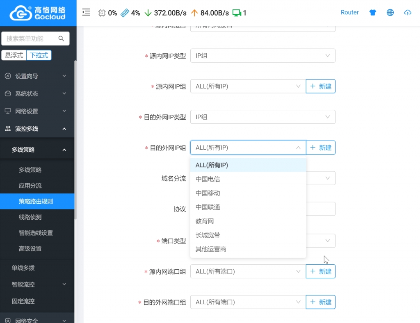Collapse the 流控多线 menu
Image resolution: width=420 pixels, height=323 pixels.
click(x=37, y=129)
